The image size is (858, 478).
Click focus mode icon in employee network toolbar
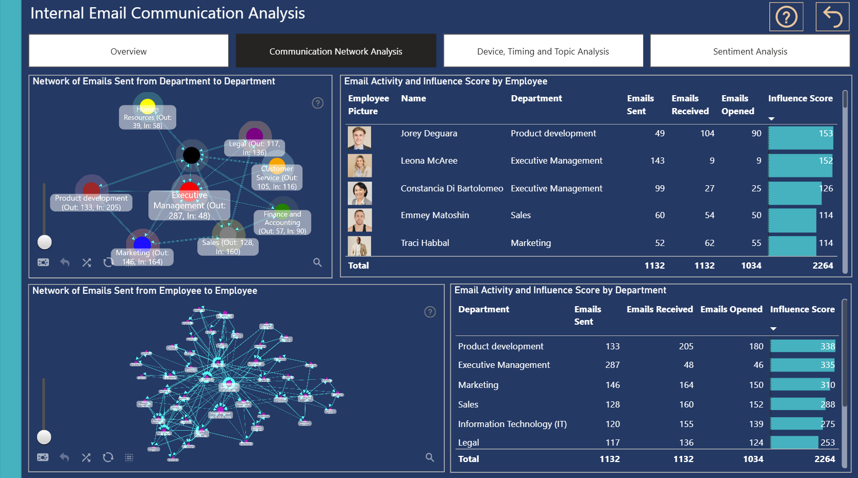(x=43, y=457)
